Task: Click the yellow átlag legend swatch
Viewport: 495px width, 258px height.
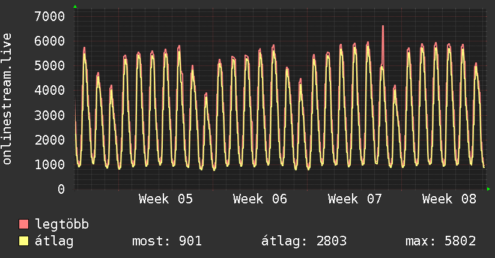Action: [23, 241]
